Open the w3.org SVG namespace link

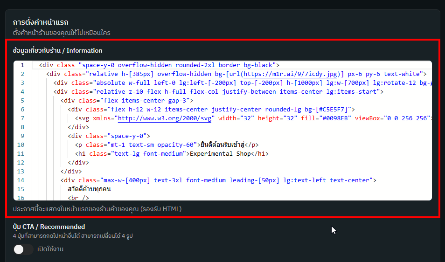point(165,118)
